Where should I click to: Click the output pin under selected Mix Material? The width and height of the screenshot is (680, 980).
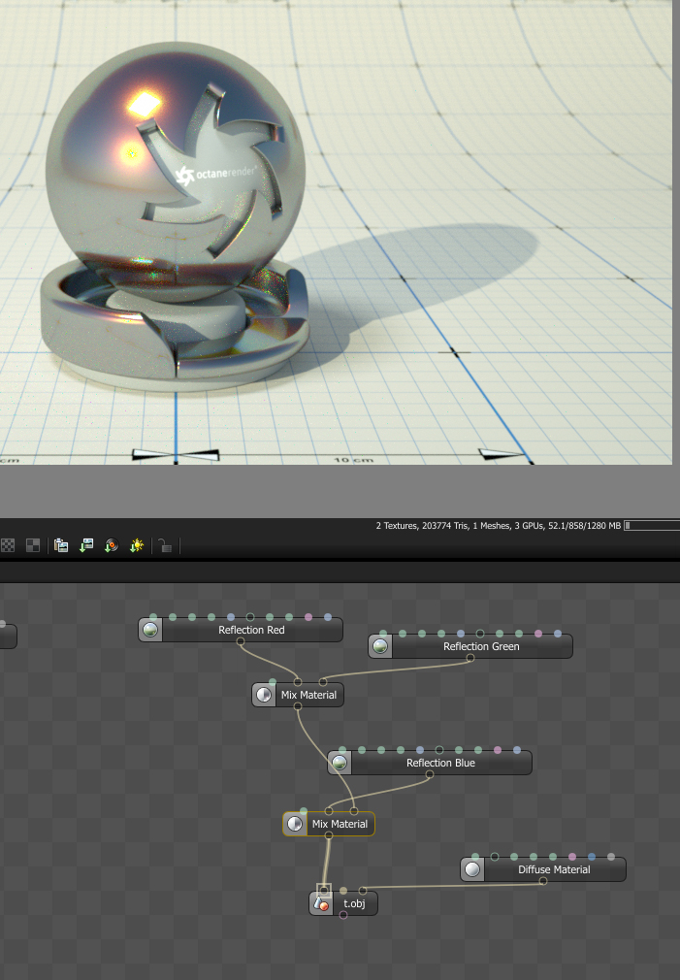(x=329, y=835)
